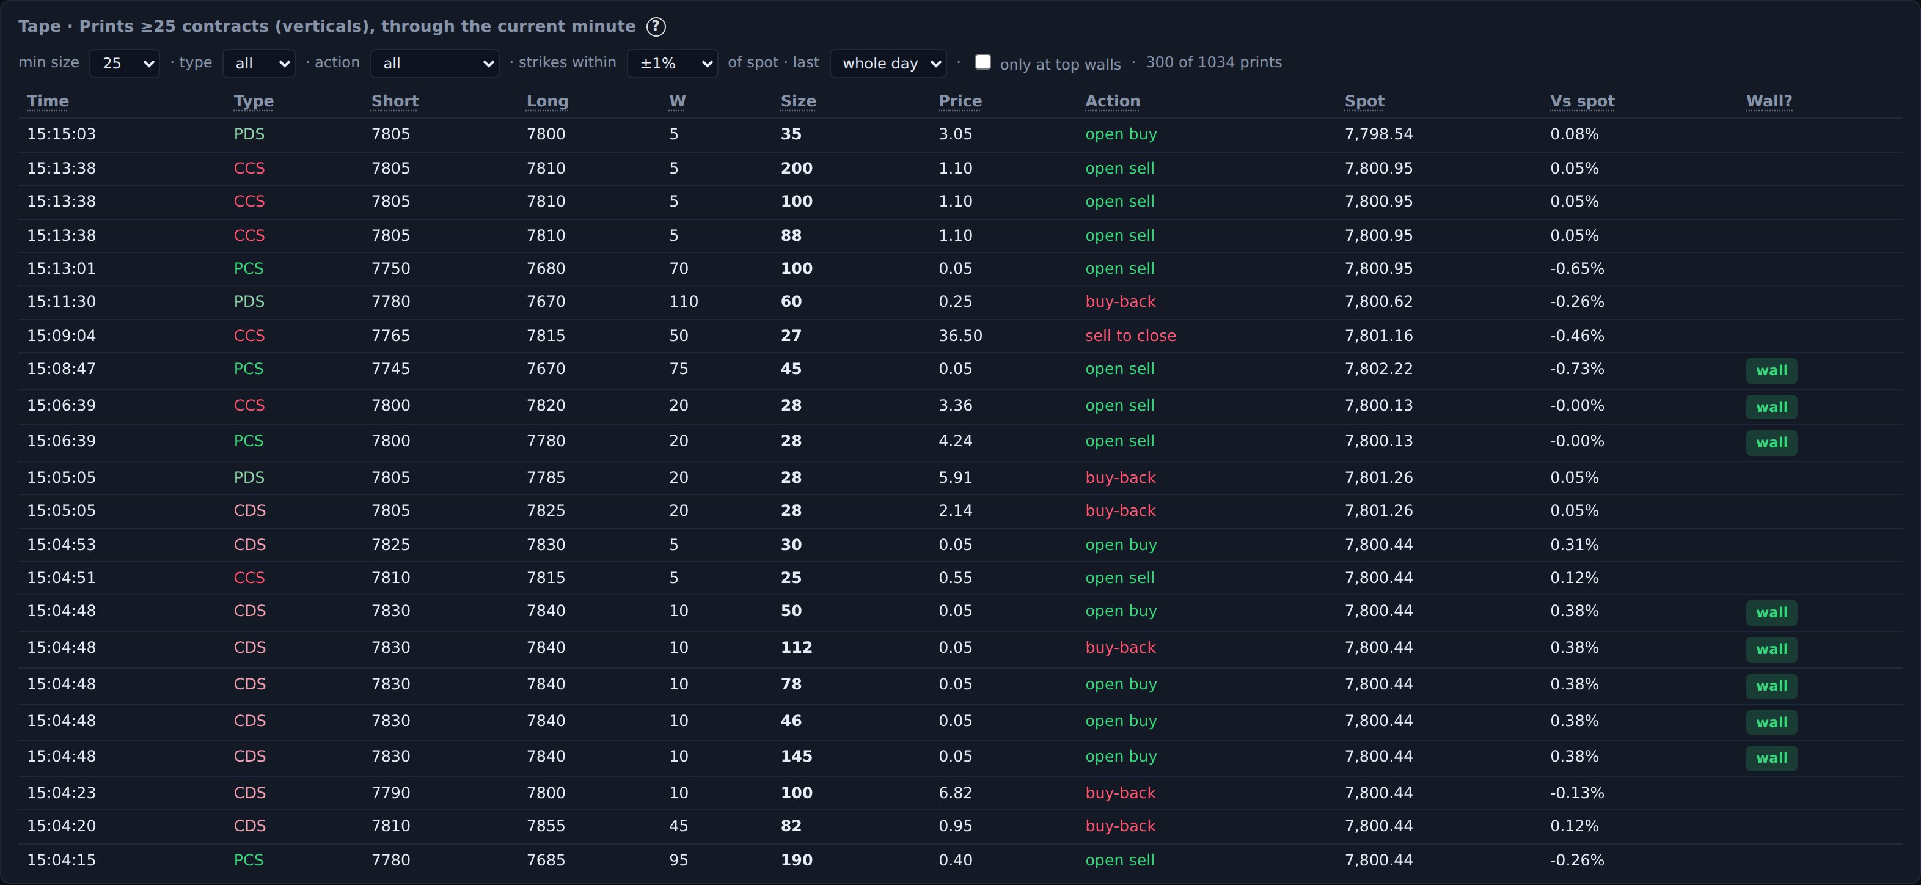Click the Action column header
This screenshot has width=1921, height=885.
click(1113, 101)
